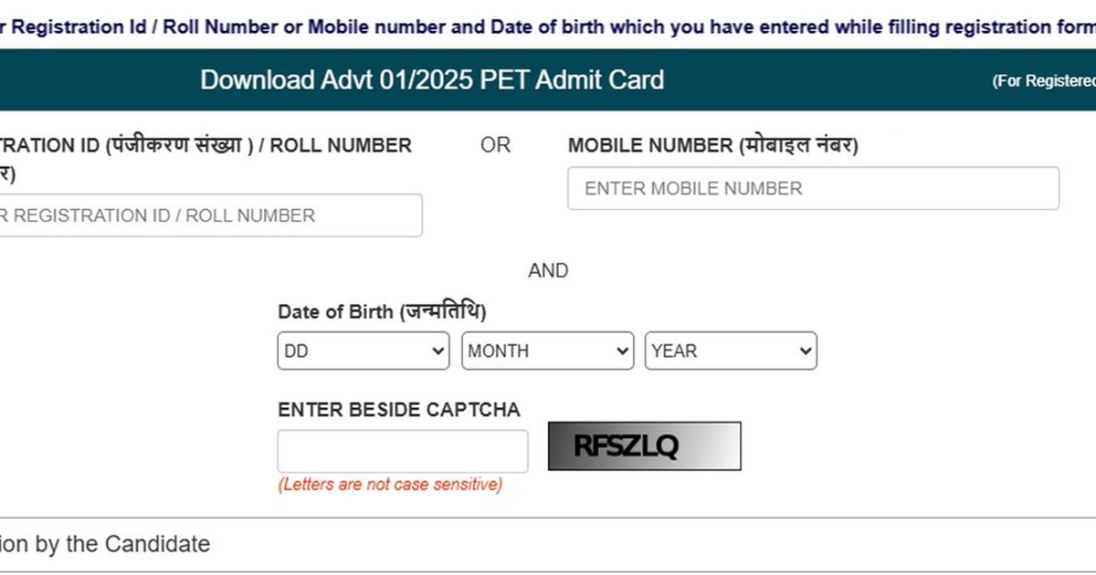Click the DD dropdown chevron arrow
This screenshot has width=1096, height=575.
(437, 350)
